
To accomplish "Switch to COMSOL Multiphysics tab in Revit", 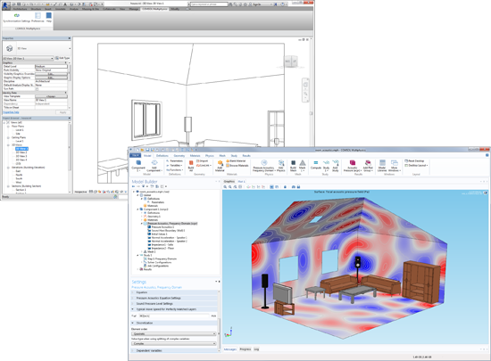I will pyautogui.click(x=154, y=9).
